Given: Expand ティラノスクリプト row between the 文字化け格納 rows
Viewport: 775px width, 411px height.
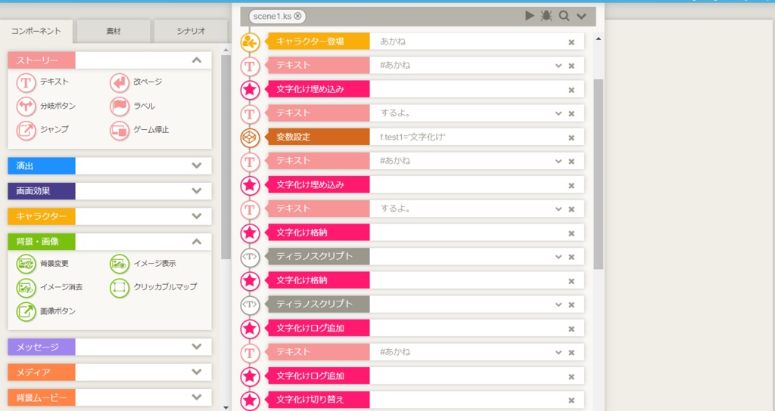Looking at the screenshot, I should tap(559, 257).
